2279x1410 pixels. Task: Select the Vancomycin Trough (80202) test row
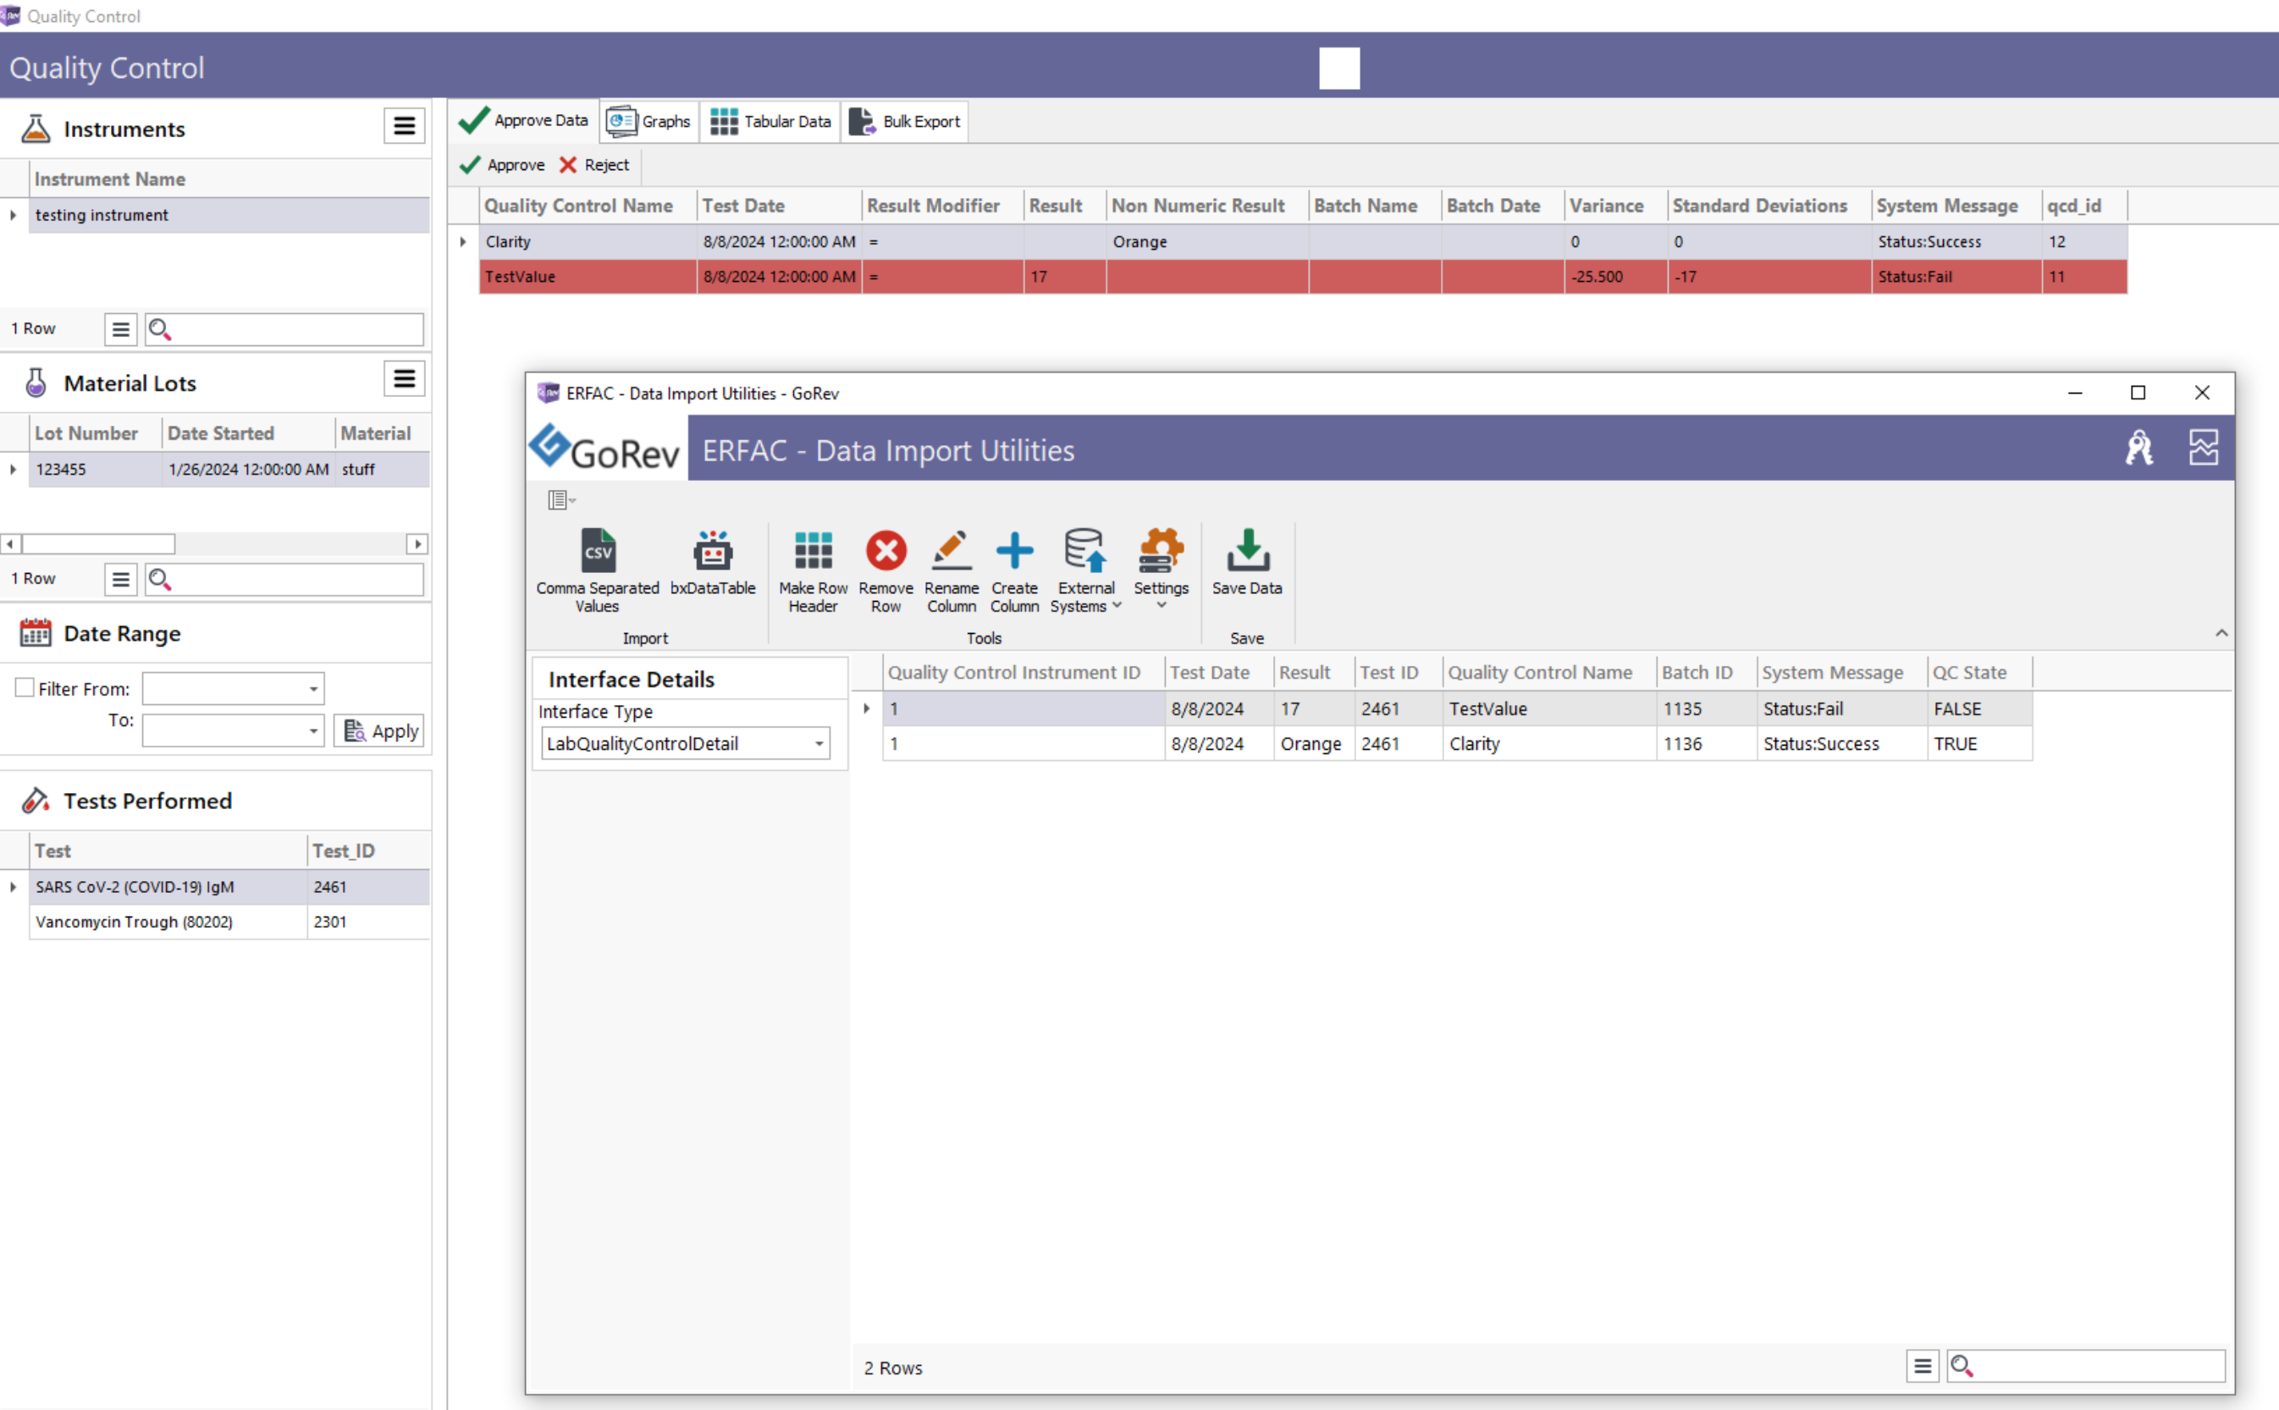pos(229,922)
